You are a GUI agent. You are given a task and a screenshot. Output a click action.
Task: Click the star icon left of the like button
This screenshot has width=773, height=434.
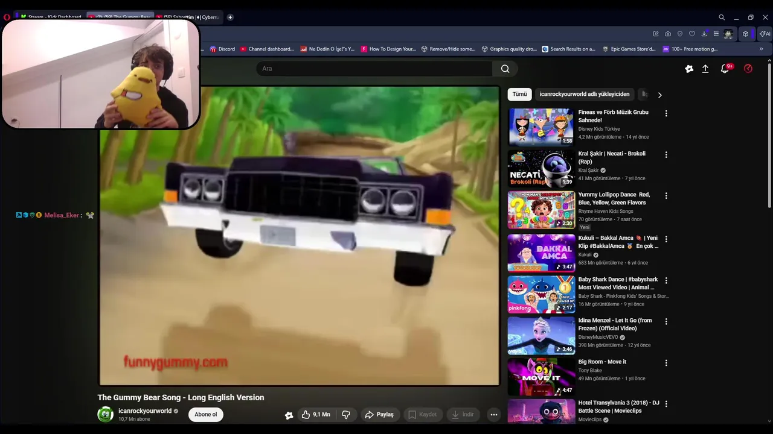[x=289, y=415]
